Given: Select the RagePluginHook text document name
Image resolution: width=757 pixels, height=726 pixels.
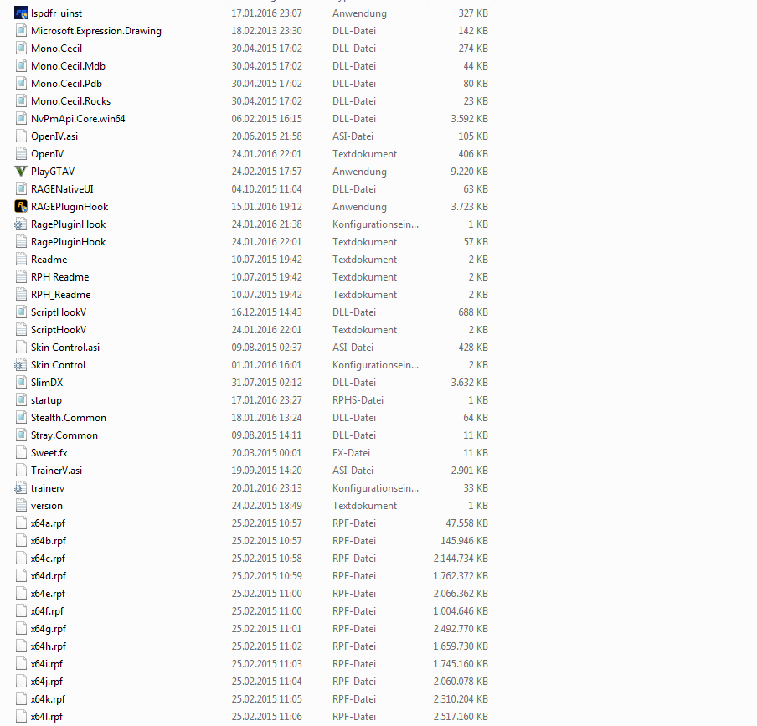Looking at the screenshot, I should pyautogui.click(x=68, y=242).
